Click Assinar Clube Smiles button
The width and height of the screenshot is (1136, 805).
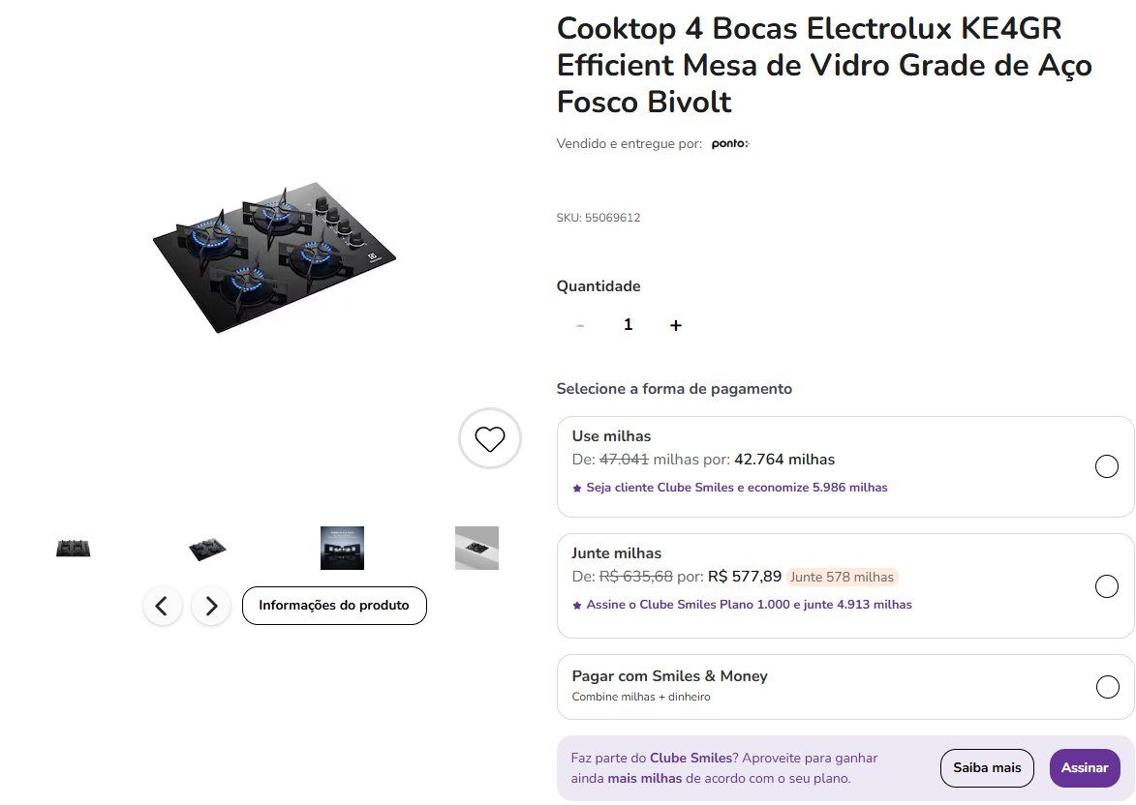(x=1085, y=768)
